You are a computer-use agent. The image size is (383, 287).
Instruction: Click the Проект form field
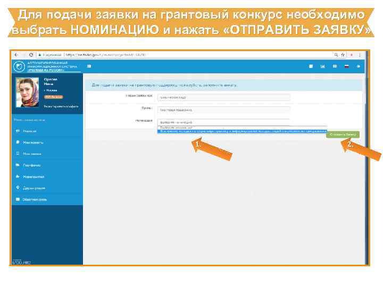tap(224, 110)
